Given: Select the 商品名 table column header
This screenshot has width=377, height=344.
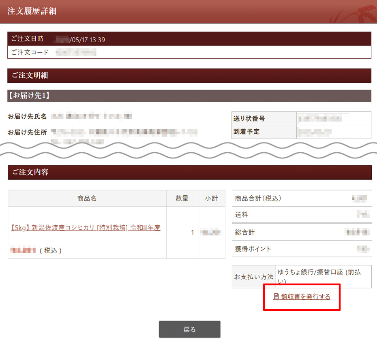Looking at the screenshot, I should [86, 198].
